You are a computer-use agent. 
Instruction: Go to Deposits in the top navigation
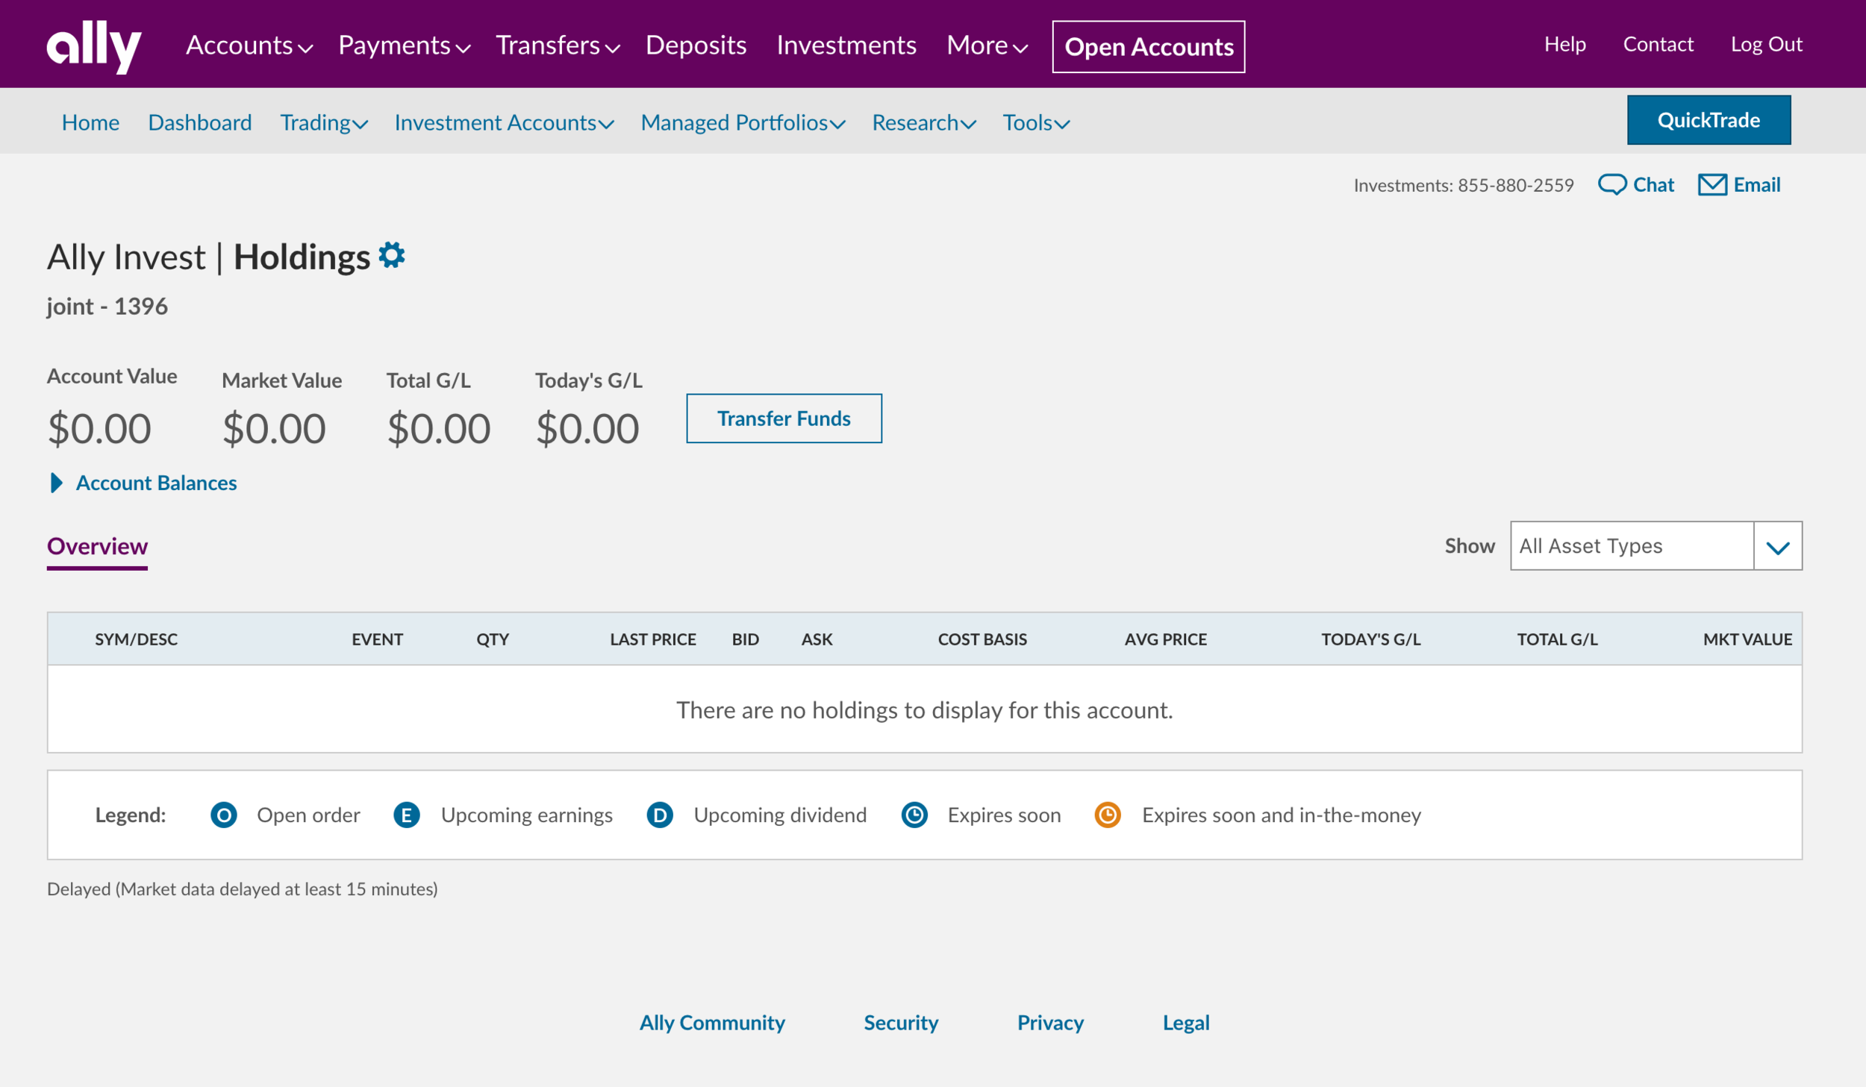coord(696,46)
